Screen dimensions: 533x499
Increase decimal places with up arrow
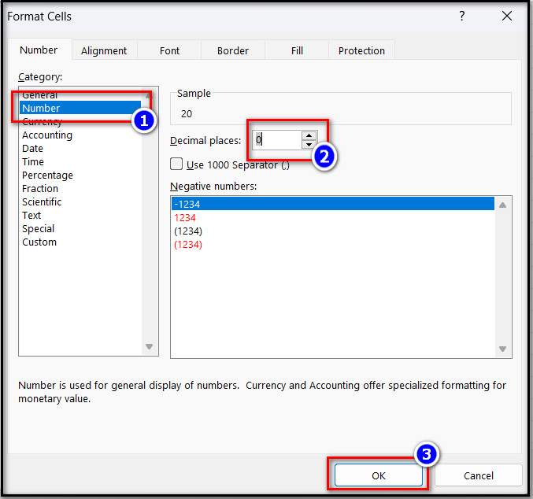point(309,135)
